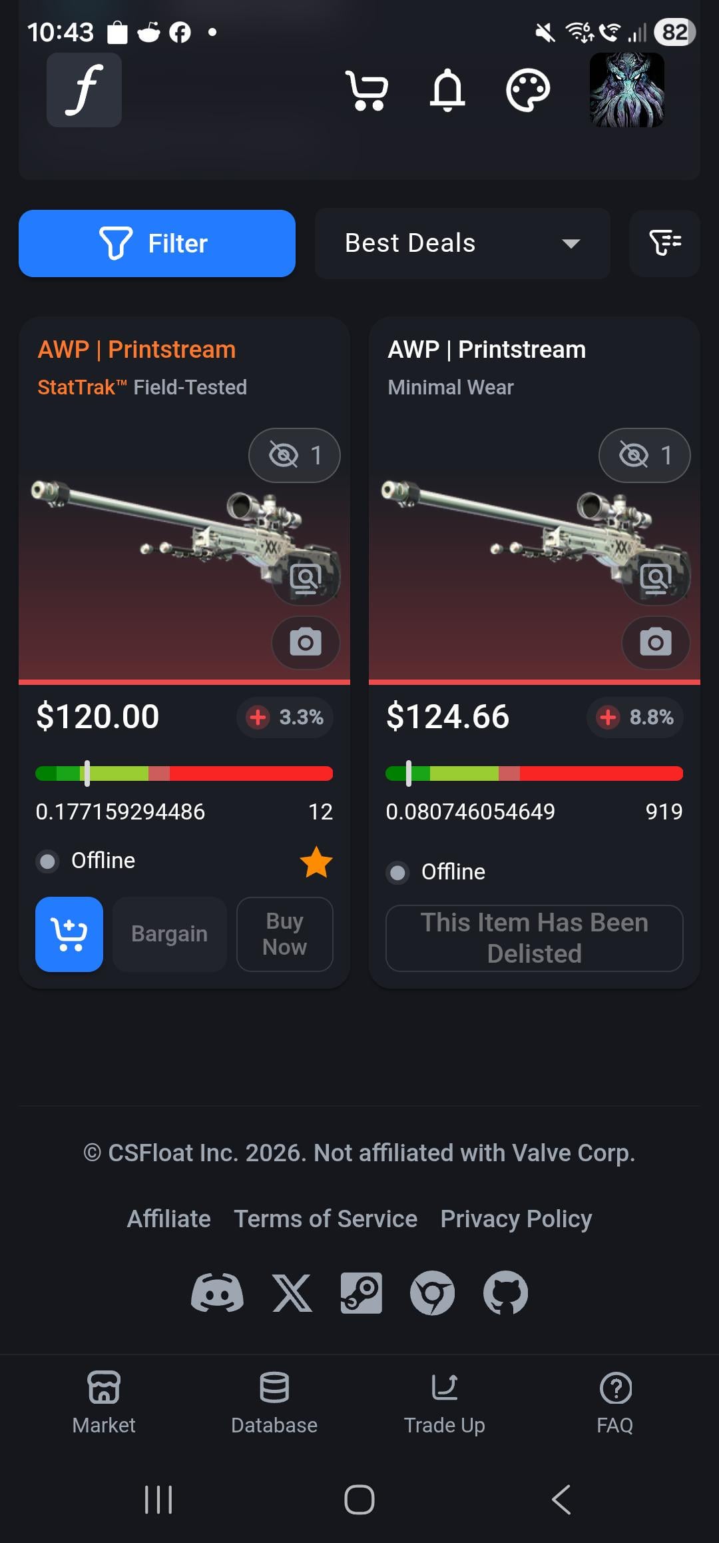Viewport: 719px width, 1543px height.
Task: Open the Discord link icon in footer
Action: point(217,1292)
